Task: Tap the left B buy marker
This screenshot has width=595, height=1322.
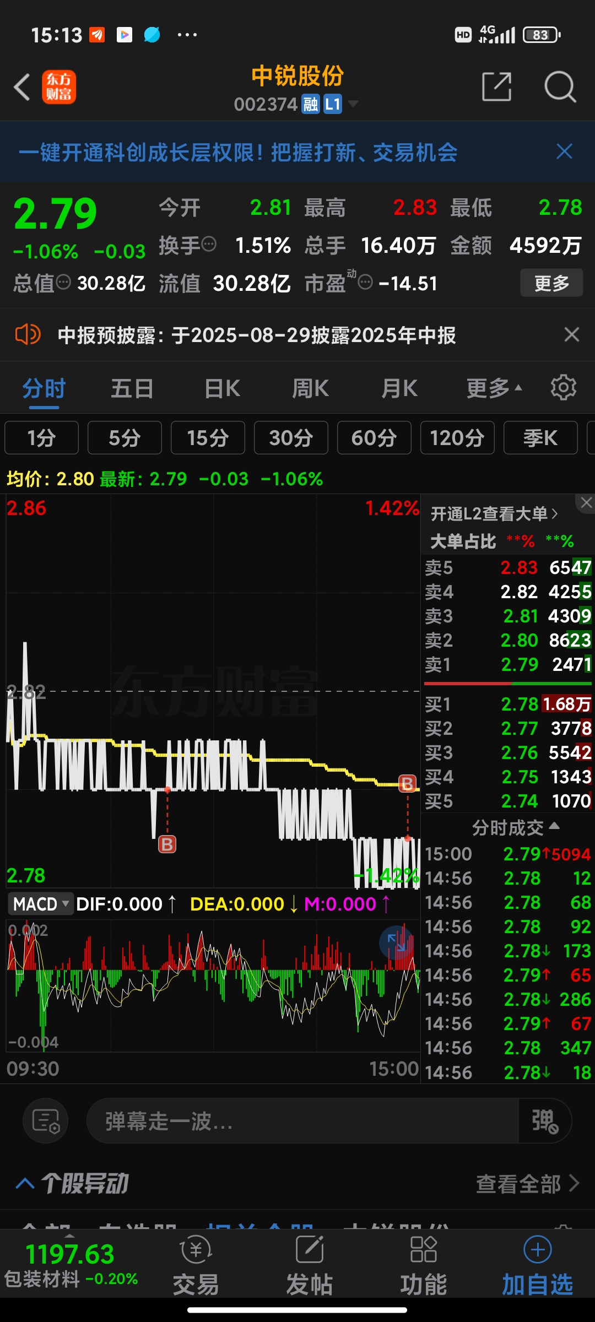Action: tap(167, 844)
